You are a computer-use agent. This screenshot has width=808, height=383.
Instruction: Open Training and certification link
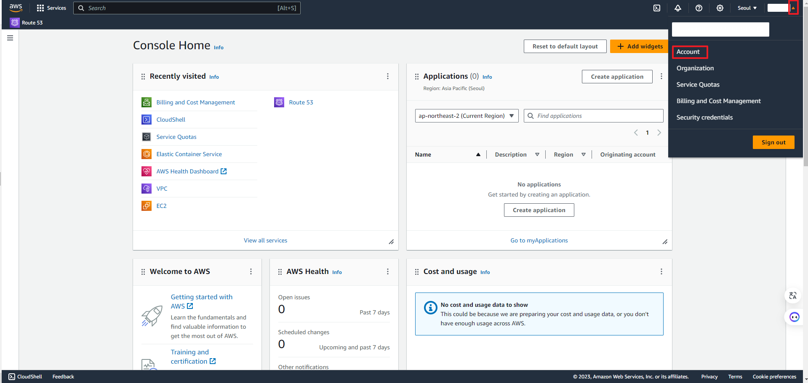point(193,356)
